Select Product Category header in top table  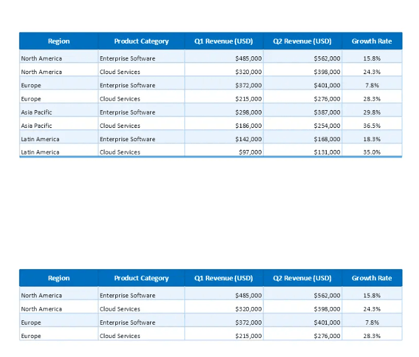(x=141, y=41)
